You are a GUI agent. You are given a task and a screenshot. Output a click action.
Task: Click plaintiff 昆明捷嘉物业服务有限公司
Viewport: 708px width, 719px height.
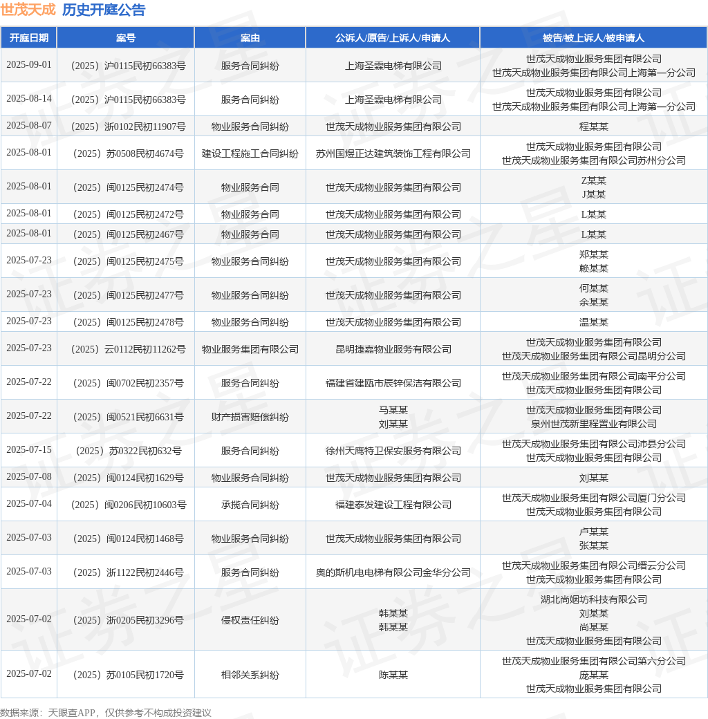point(393,349)
